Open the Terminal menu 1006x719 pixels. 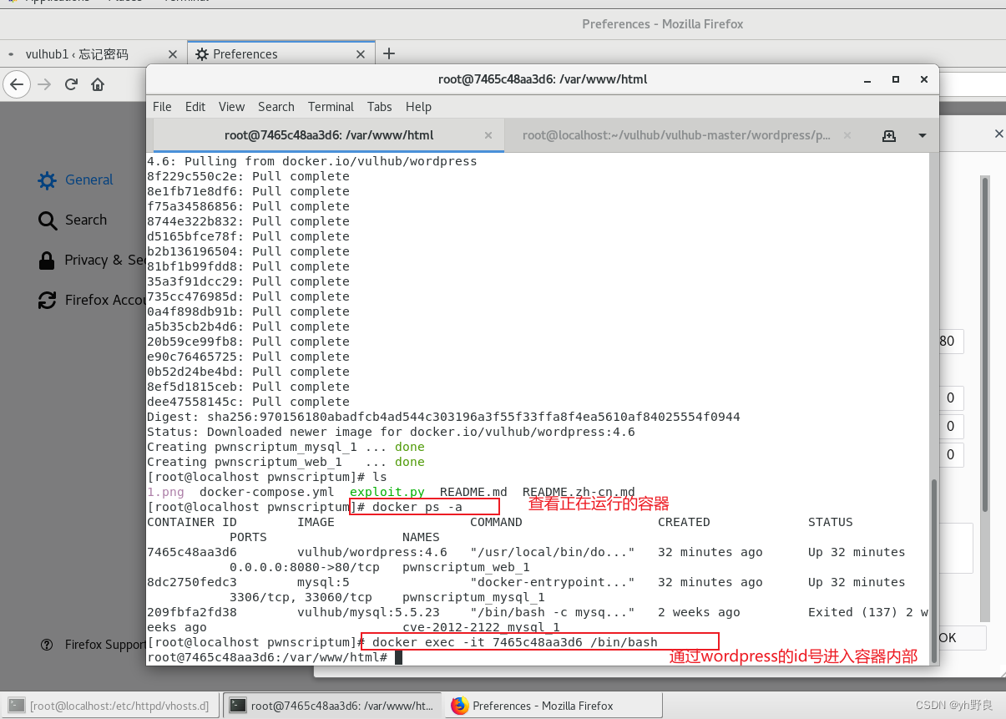[331, 107]
